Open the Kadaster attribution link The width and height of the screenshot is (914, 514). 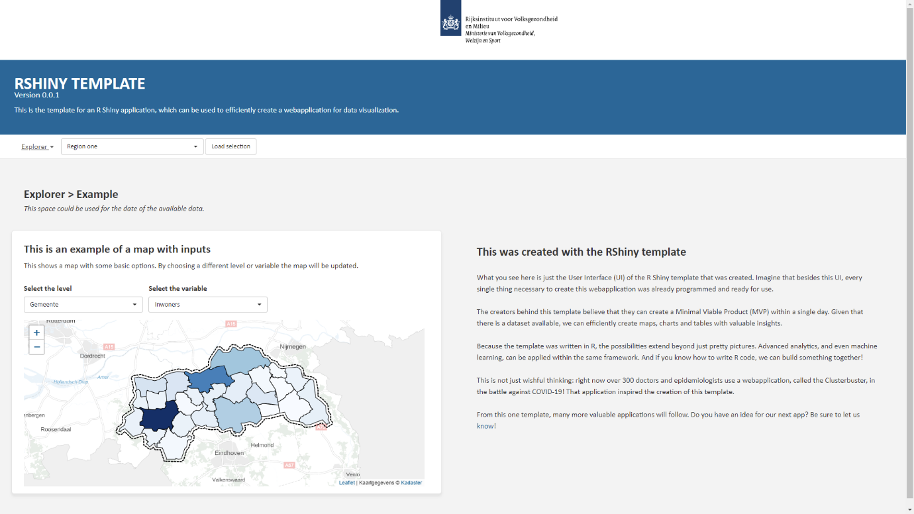coord(412,482)
